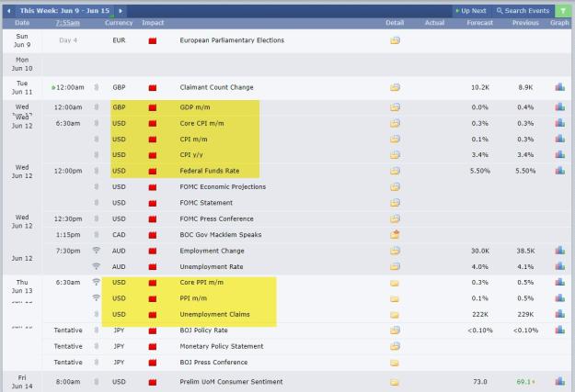This screenshot has width=575, height=392.
Task: Show graph for Employment Change
Action: (559, 251)
